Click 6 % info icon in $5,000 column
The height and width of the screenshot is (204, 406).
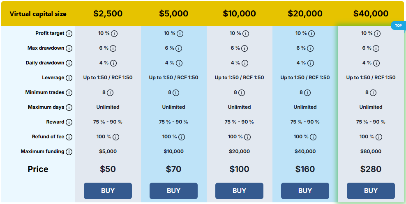point(179,48)
